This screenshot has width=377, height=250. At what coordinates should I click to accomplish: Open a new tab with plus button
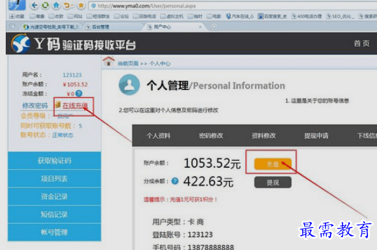point(214,27)
